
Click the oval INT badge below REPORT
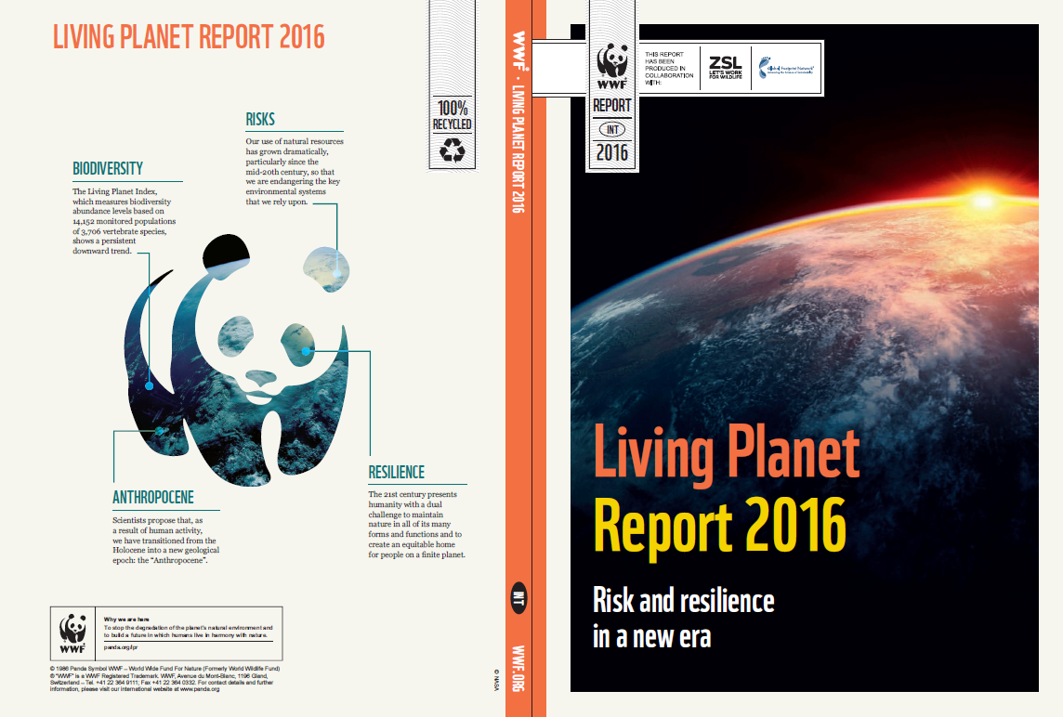coord(611,130)
